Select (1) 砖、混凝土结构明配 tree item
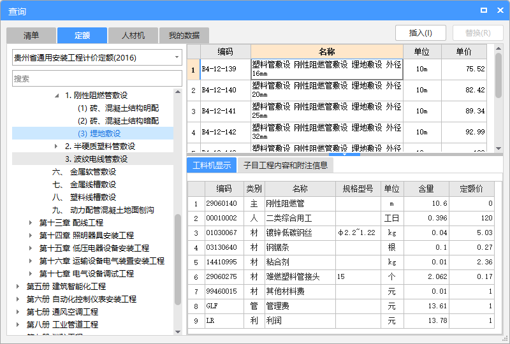Screen dimensions: 510x344 click(118, 108)
